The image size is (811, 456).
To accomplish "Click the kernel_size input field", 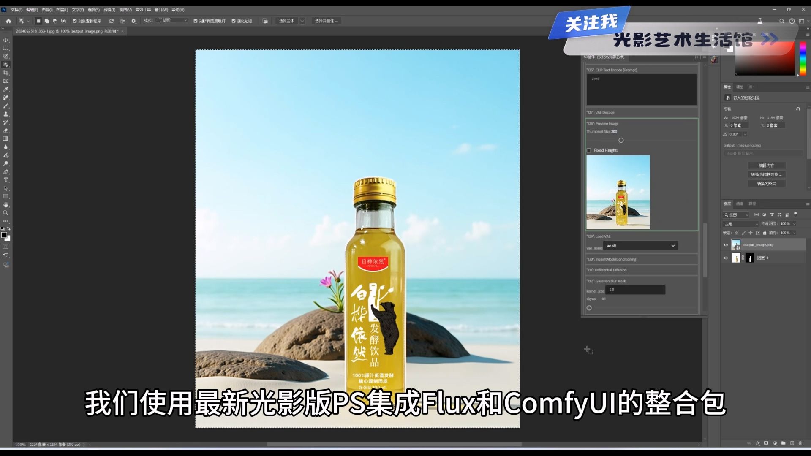I will click(x=635, y=290).
